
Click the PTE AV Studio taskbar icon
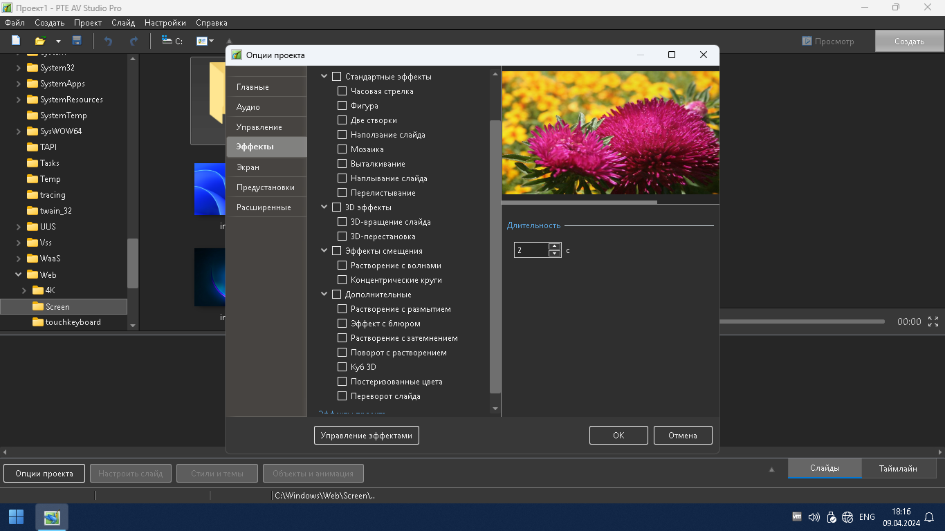click(x=52, y=516)
